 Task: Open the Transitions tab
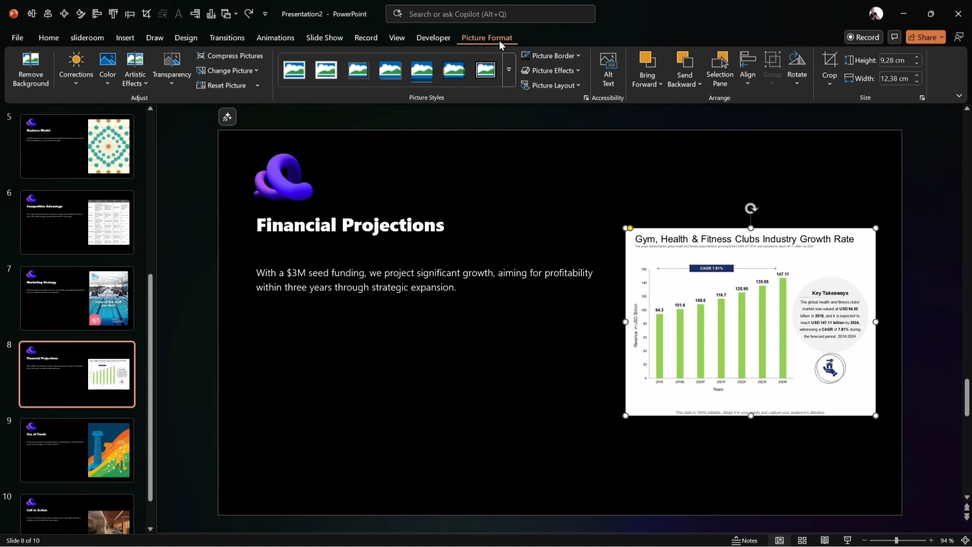pyautogui.click(x=227, y=38)
